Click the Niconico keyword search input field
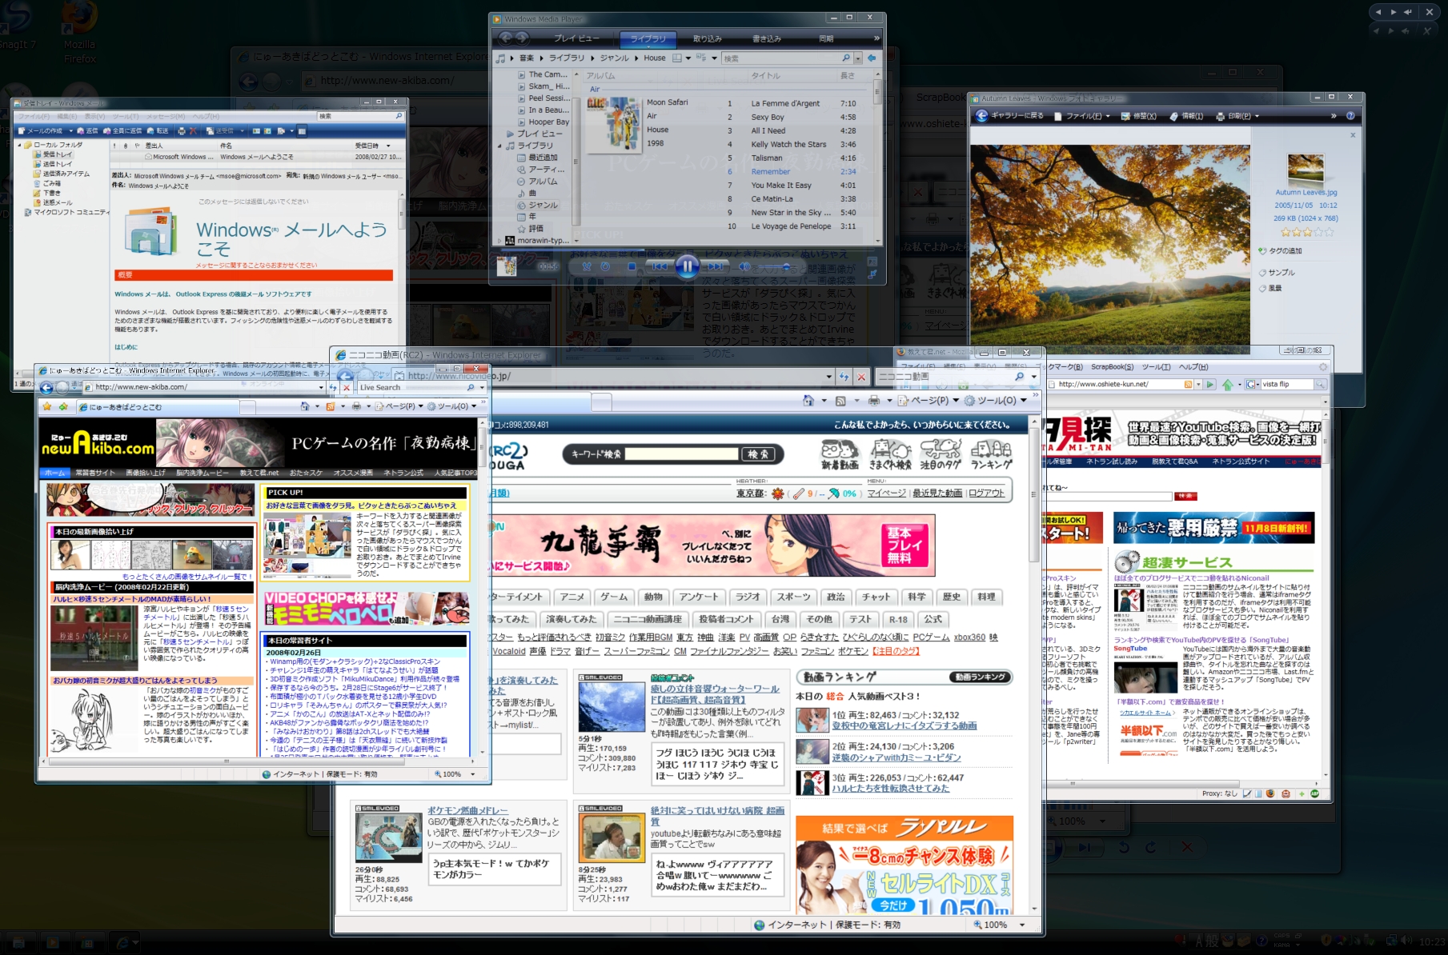The height and width of the screenshot is (955, 1448). (680, 454)
